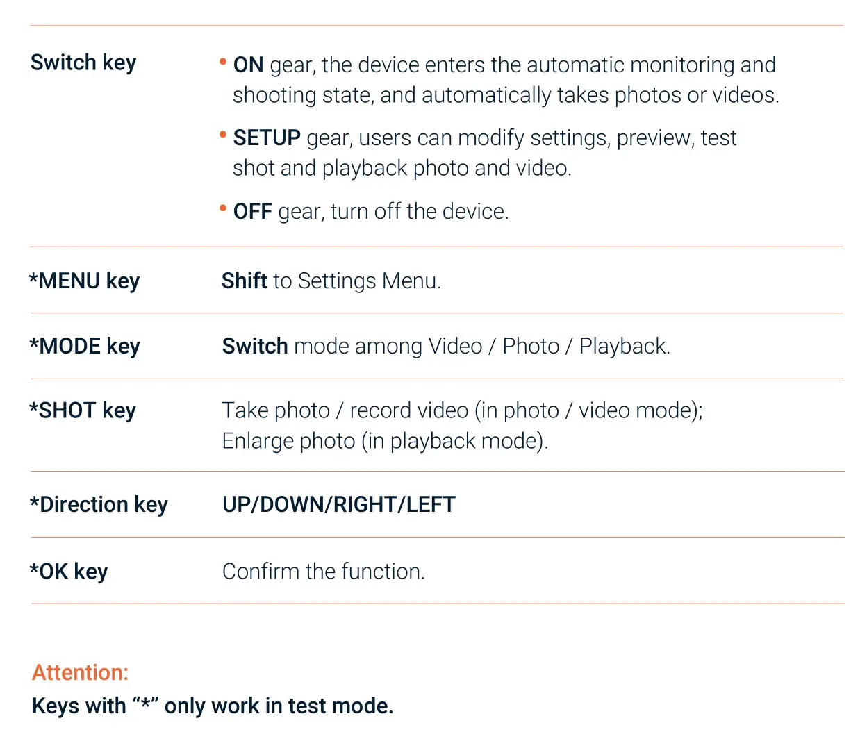
Task: Click the bold "ON" word
Action: click(x=248, y=65)
